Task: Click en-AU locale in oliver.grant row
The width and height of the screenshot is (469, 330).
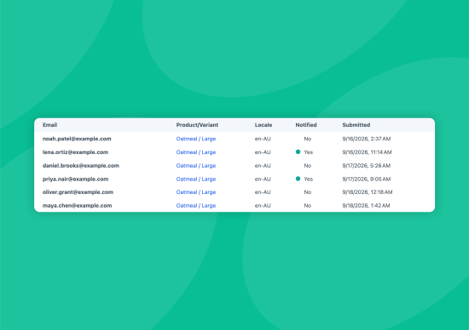Action: 263,192
